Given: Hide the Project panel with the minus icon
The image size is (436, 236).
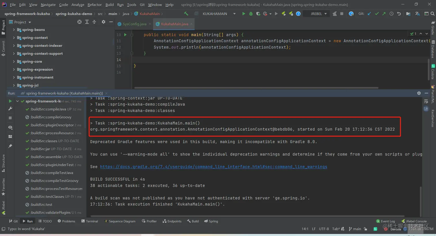Looking at the screenshot, I should 111,22.
